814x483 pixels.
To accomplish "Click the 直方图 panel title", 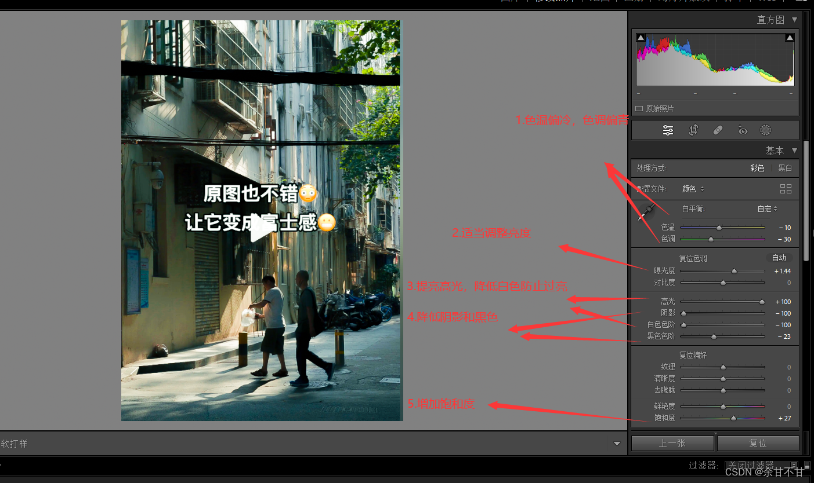I will [x=770, y=20].
